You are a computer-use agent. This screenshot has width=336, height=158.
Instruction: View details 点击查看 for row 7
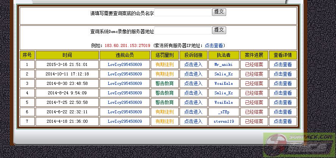pyautogui.click(x=283, y=121)
